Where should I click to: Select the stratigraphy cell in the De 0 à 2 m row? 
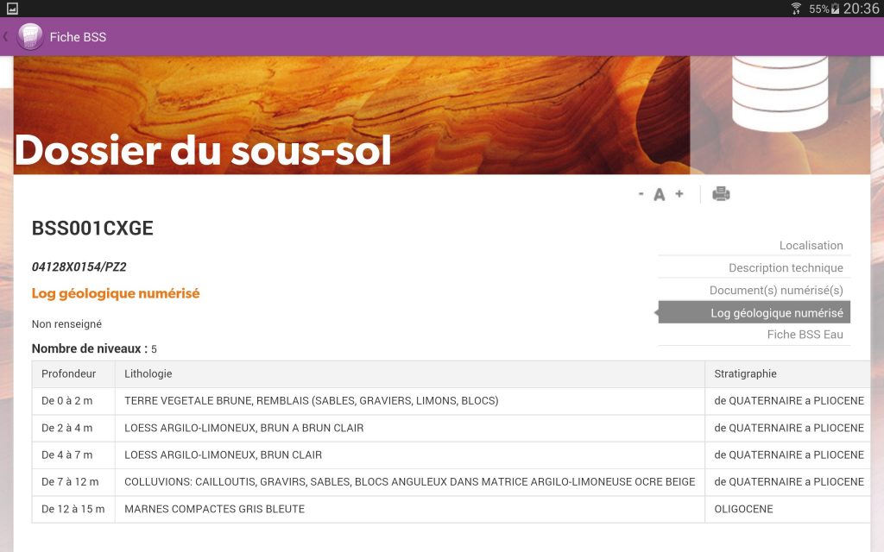(x=787, y=401)
